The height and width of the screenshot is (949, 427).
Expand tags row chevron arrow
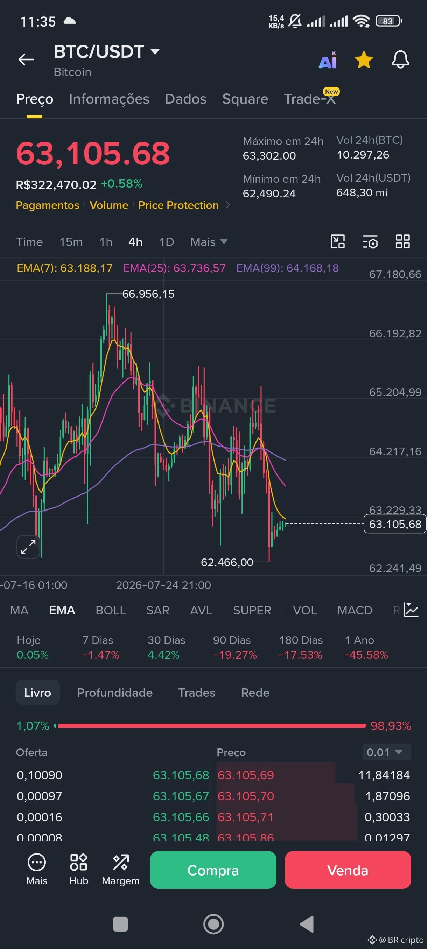[x=228, y=205]
